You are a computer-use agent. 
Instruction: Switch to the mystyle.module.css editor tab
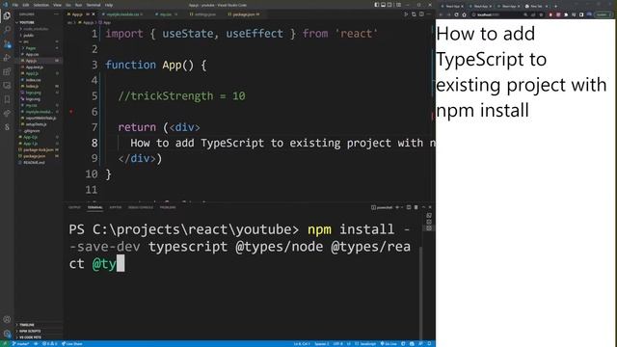coord(122,14)
